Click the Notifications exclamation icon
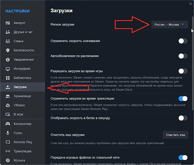Screen dimensions: 194x165 [8, 60]
